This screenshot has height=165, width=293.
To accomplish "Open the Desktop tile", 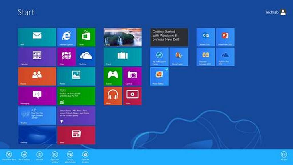I will coord(37,135).
